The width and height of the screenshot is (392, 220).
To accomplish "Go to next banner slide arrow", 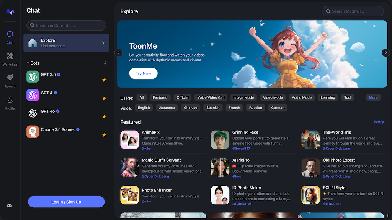I will point(385,53).
